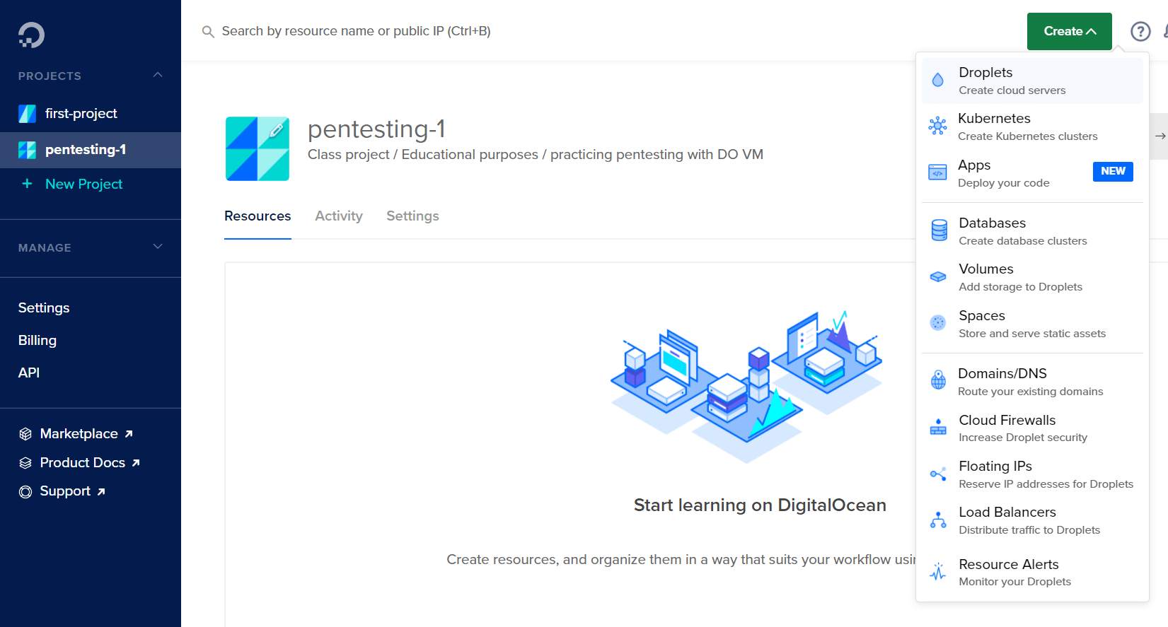Screen dimensions: 1168x627
Task: Click the Load Balancers icon
Action: pos(938,520)
